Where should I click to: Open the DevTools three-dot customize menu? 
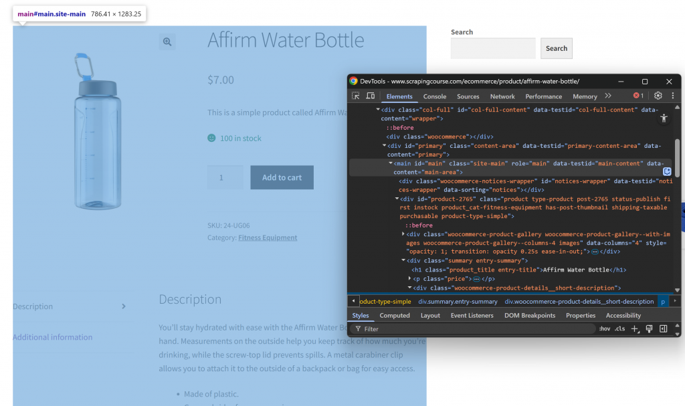click(x=673, y=96)
